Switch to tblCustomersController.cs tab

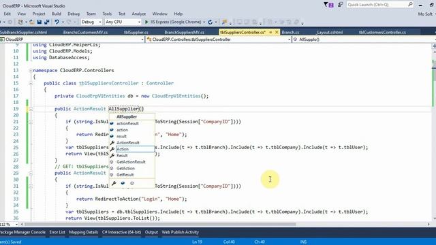click(382, 32)
